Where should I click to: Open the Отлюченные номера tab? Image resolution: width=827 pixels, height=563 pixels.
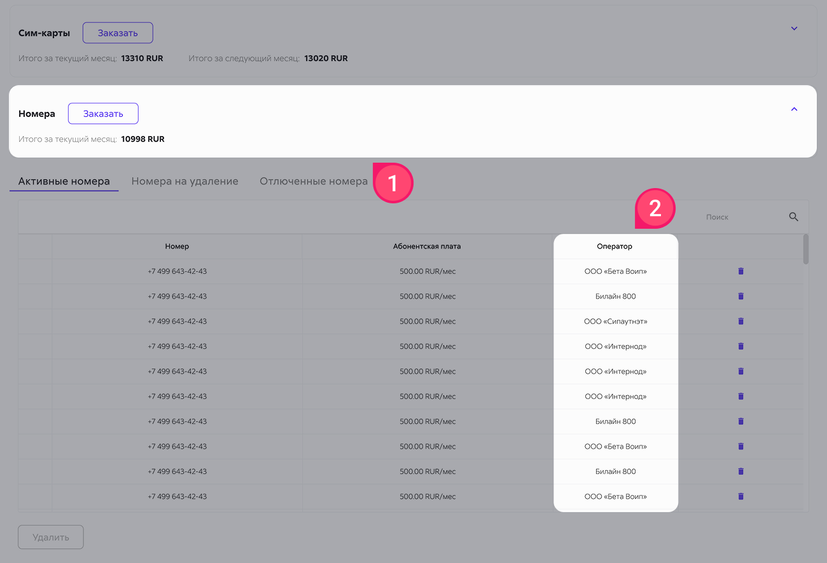313,181
